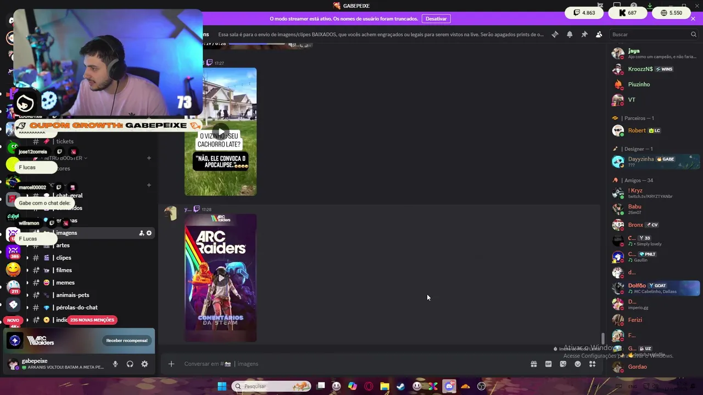Screen dimensions: 703x395
Task: Open OBS Studio from the taskbar
Action: click(x=482, y=386)
